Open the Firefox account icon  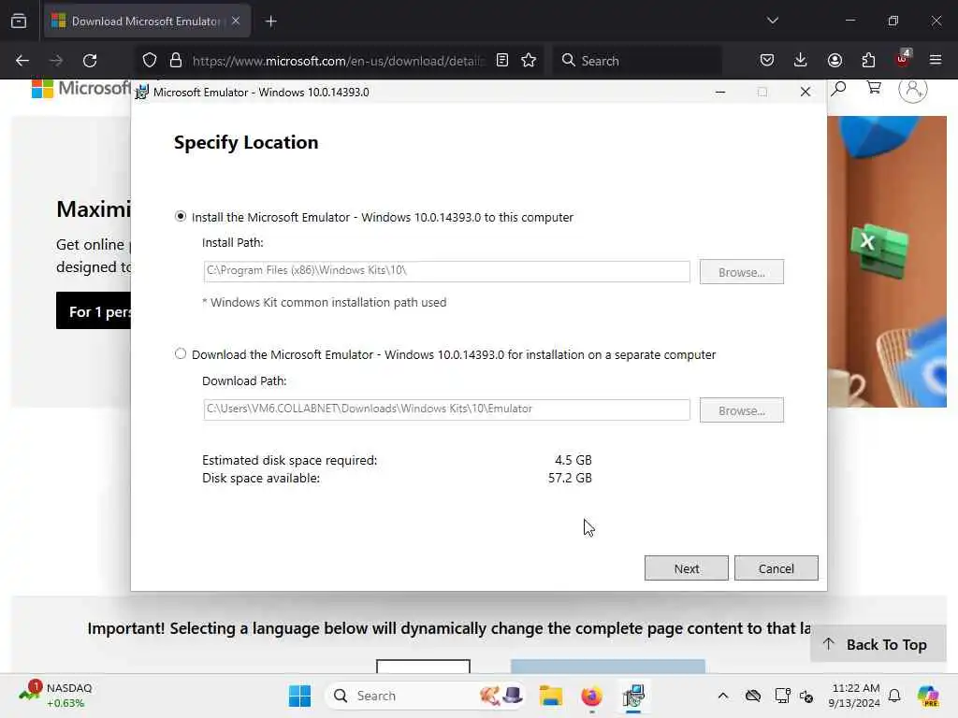[x=835, y=60]
